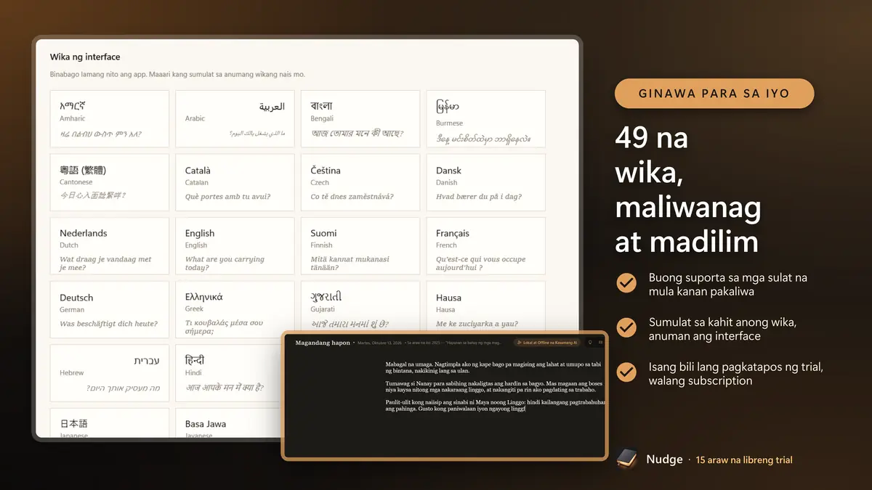Click the "Binabago lamang nito ang app" description
The height and width of the screenshot is (490, 872).
(177, 75)
